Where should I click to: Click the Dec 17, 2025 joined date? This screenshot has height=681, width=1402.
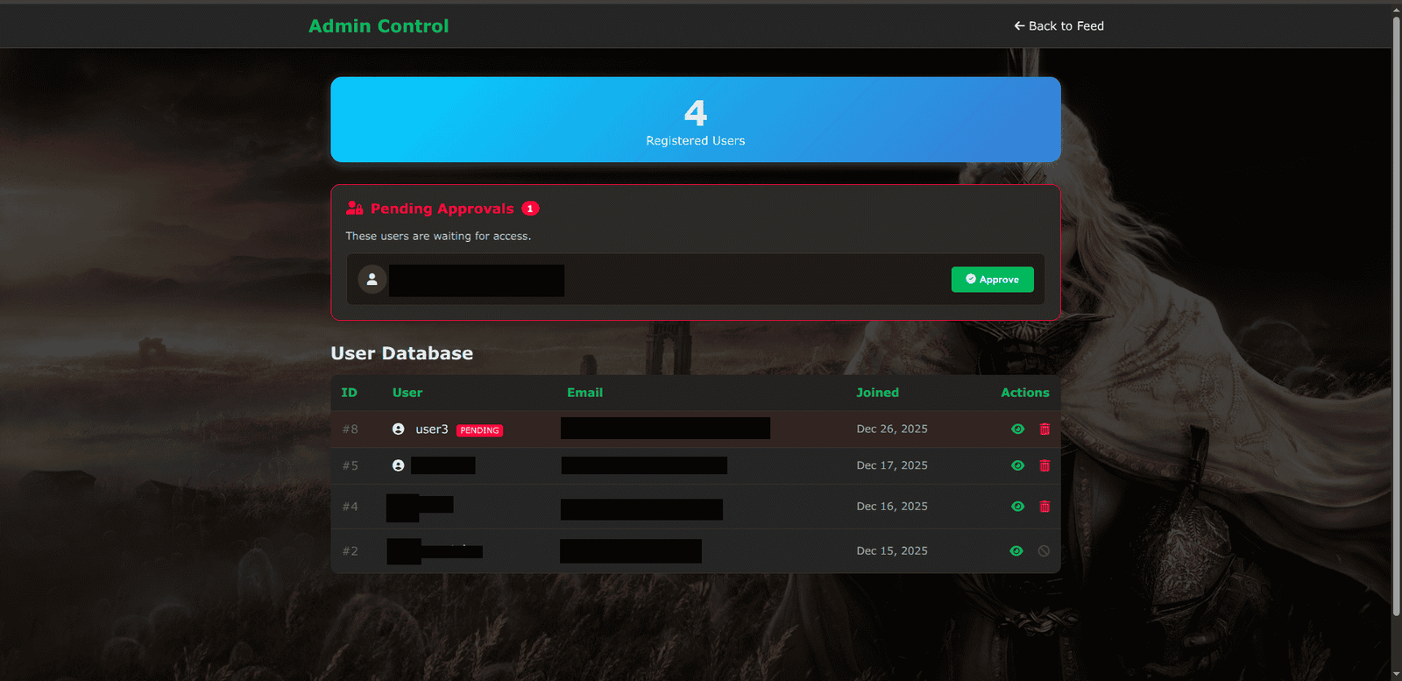(x=892, y=466)
